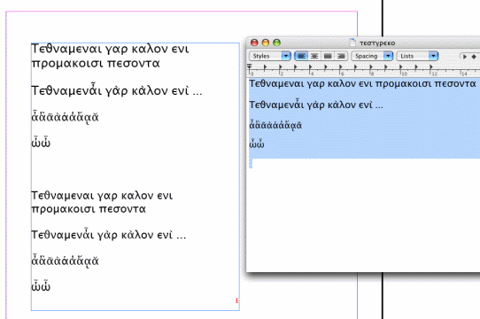Click the accented alpha line in TextEdit

(275, 125)
